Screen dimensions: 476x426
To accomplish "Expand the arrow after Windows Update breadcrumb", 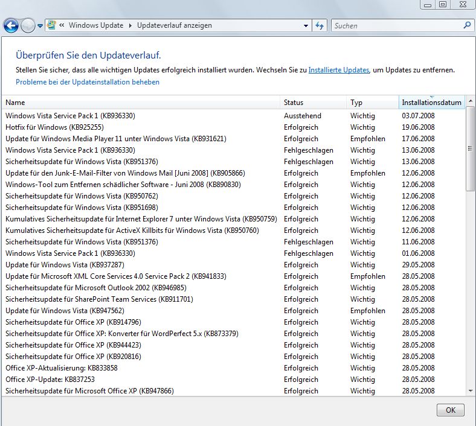I will tap(130, 25).
